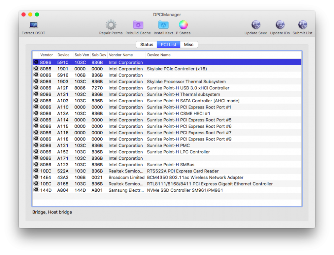Click magnifier icon on device 5916 row
The width and height of the screenshot is (334, 255).
pyautogui.click(x=36, y=75)
